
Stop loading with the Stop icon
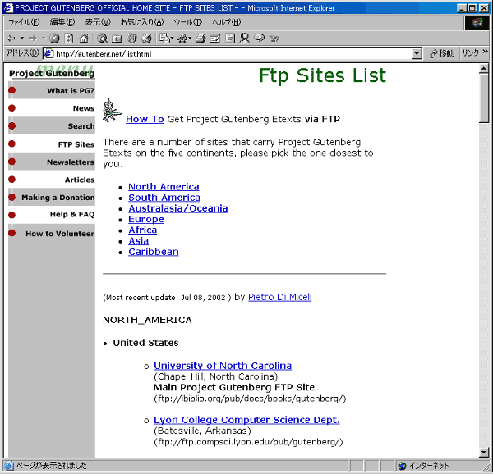(54, 39)
